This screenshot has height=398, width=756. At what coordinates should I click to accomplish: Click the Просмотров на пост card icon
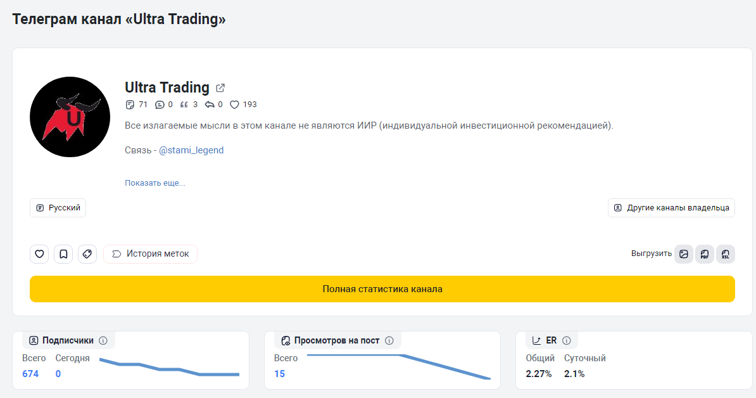coord(286,340)
